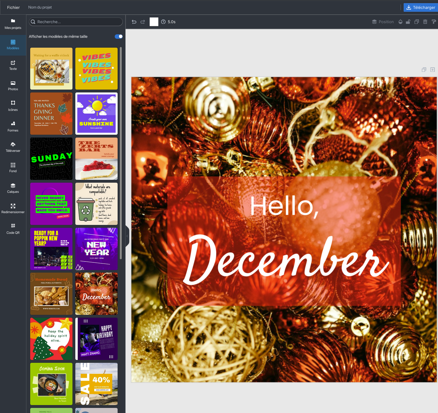Click the Nom du projet field
The image size is (438, 413).
pyautogui.click(x=40, y=7)
